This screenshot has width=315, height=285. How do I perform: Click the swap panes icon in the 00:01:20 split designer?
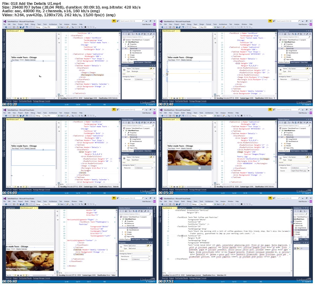[59, 38]
